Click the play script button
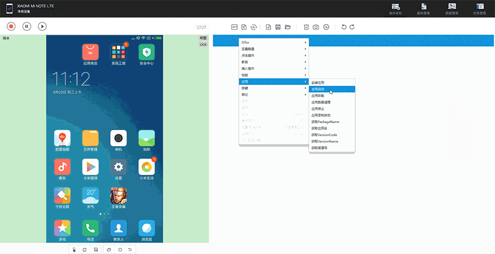This screenshot has width=495, height=254. click(42, 26)
